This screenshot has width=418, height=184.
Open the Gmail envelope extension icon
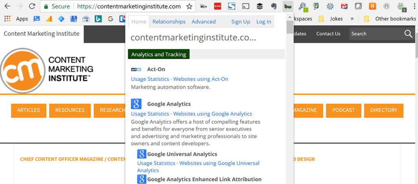click(x=345, y=7)
